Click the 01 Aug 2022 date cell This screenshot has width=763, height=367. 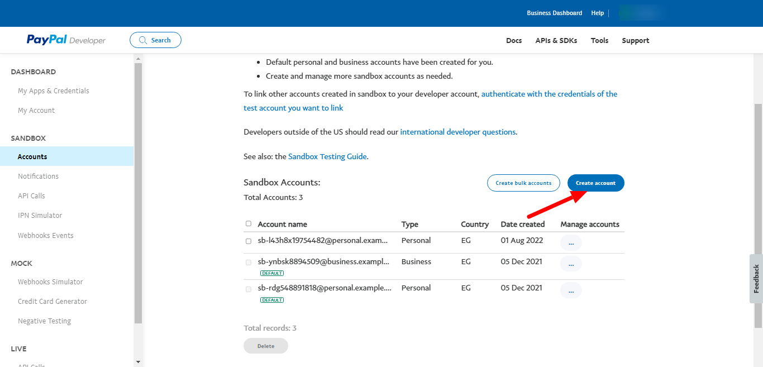coord(522,241)
